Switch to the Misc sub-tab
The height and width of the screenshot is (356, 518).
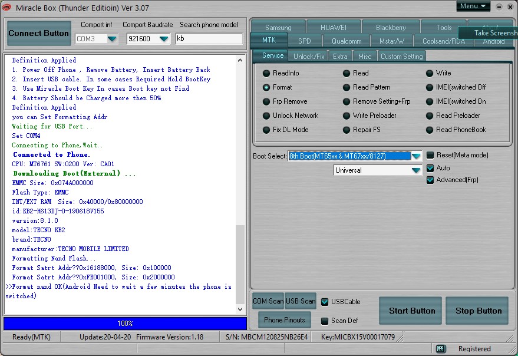[x=365, y=57]
